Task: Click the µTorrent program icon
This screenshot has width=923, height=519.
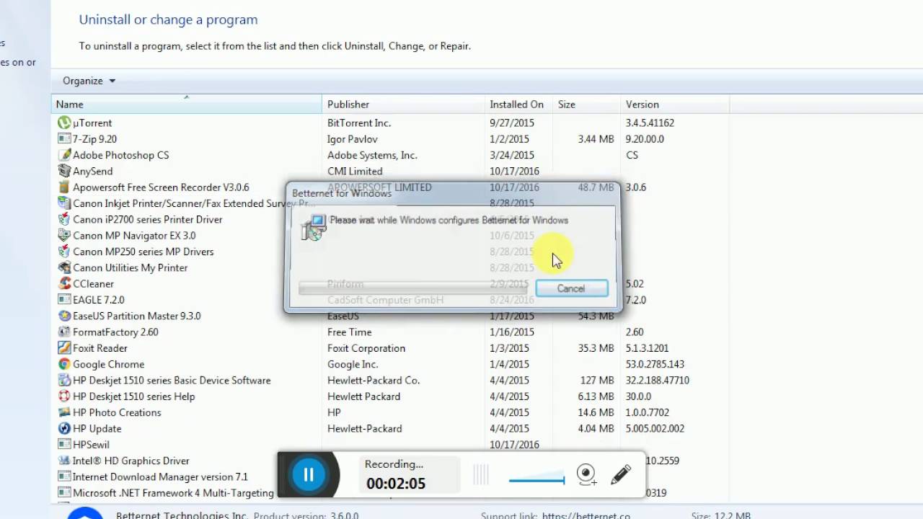Action: pos(64,123)
